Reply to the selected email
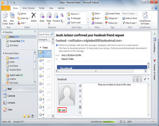Viewport: 159px width, 126px height. 42,17
